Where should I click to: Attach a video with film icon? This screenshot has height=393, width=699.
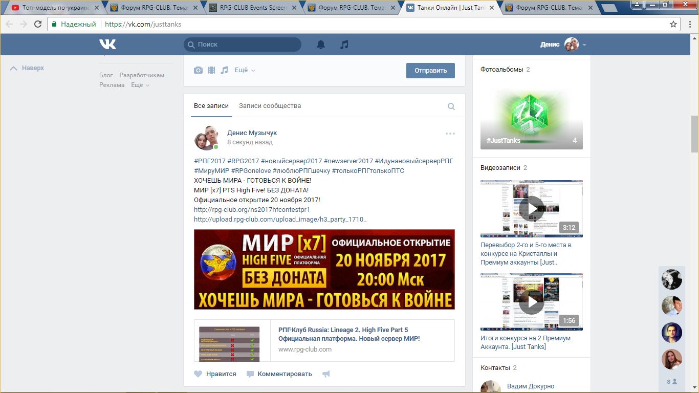point(211,70)
